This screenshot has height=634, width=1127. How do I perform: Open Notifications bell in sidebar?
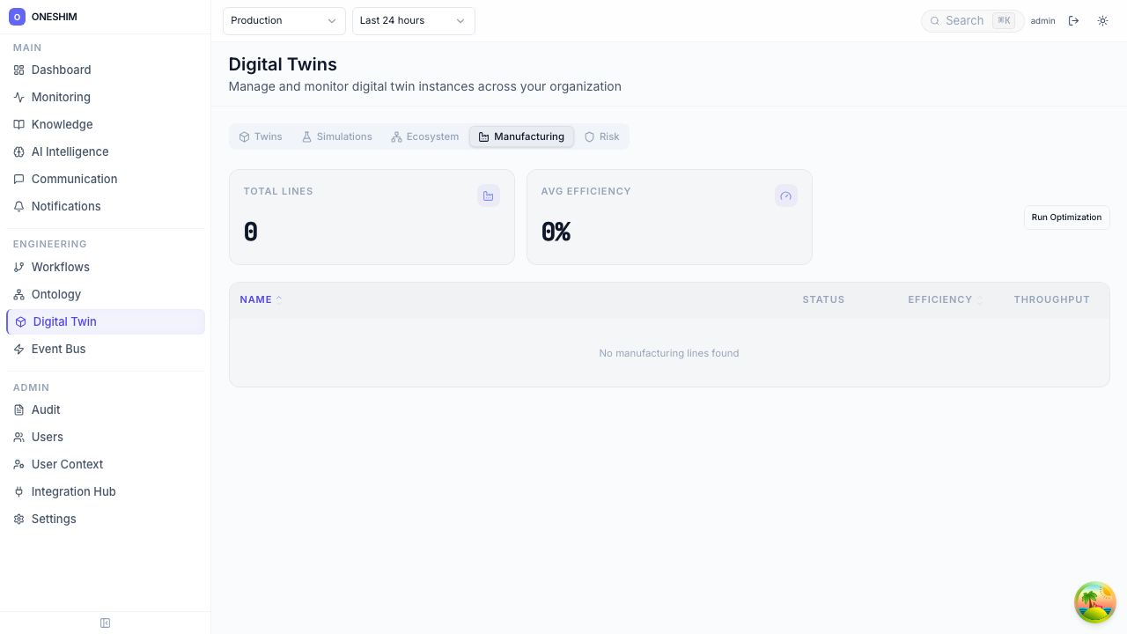(66, 206)
